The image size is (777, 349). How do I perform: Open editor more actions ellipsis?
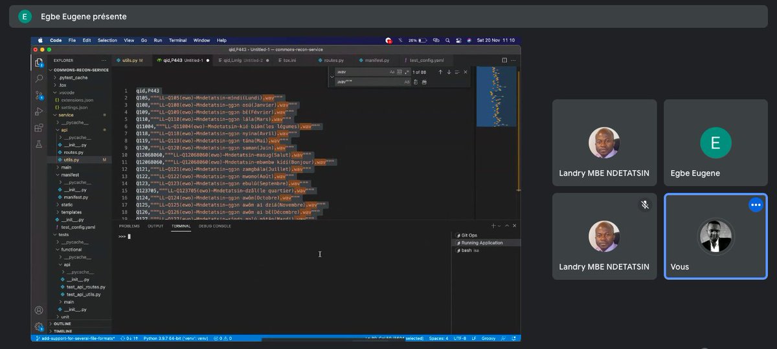(x=513, y=60)
